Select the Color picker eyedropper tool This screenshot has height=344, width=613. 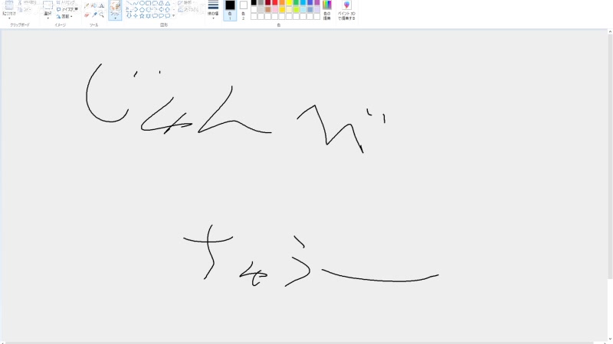click(93, 15)
